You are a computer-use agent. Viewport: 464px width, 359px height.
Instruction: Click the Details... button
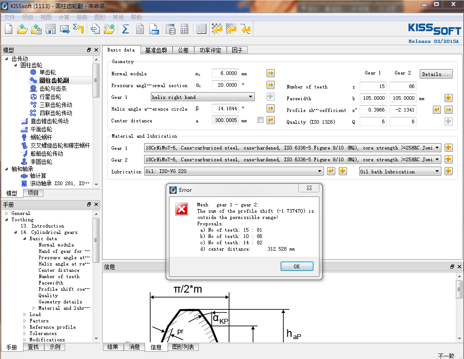[436, 74]
